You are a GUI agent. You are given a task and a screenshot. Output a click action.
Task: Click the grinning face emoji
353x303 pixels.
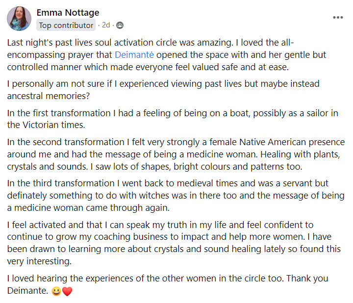(x=56, y=291)
